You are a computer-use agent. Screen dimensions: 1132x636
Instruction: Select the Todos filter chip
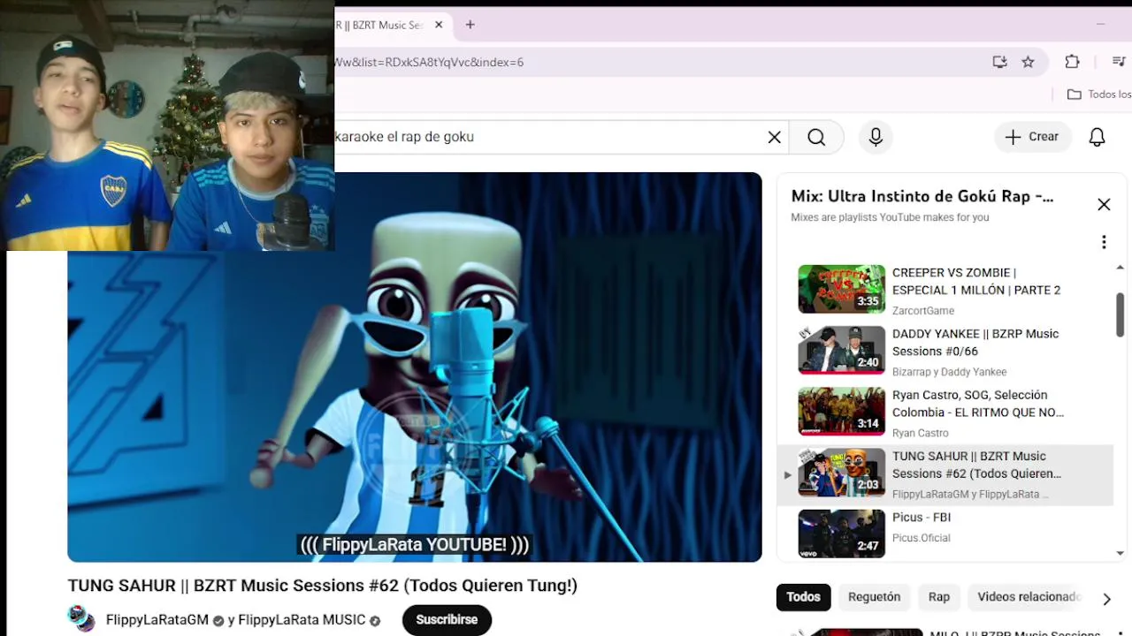[803, 597]
